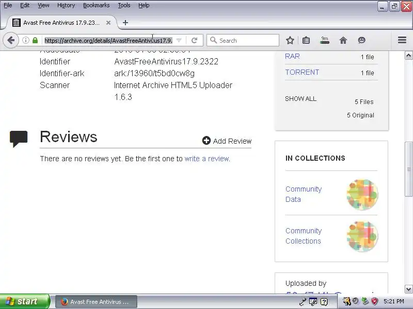Reload the page with the refresh icon
This screenshot has width=413, height=309.
click(x=195, y=41)
